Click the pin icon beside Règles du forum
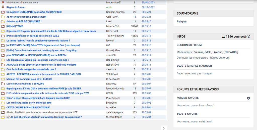 coord(3,7)
